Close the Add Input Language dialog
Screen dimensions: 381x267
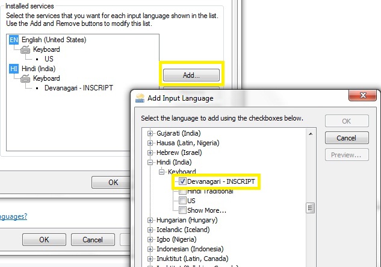point(363,95)
